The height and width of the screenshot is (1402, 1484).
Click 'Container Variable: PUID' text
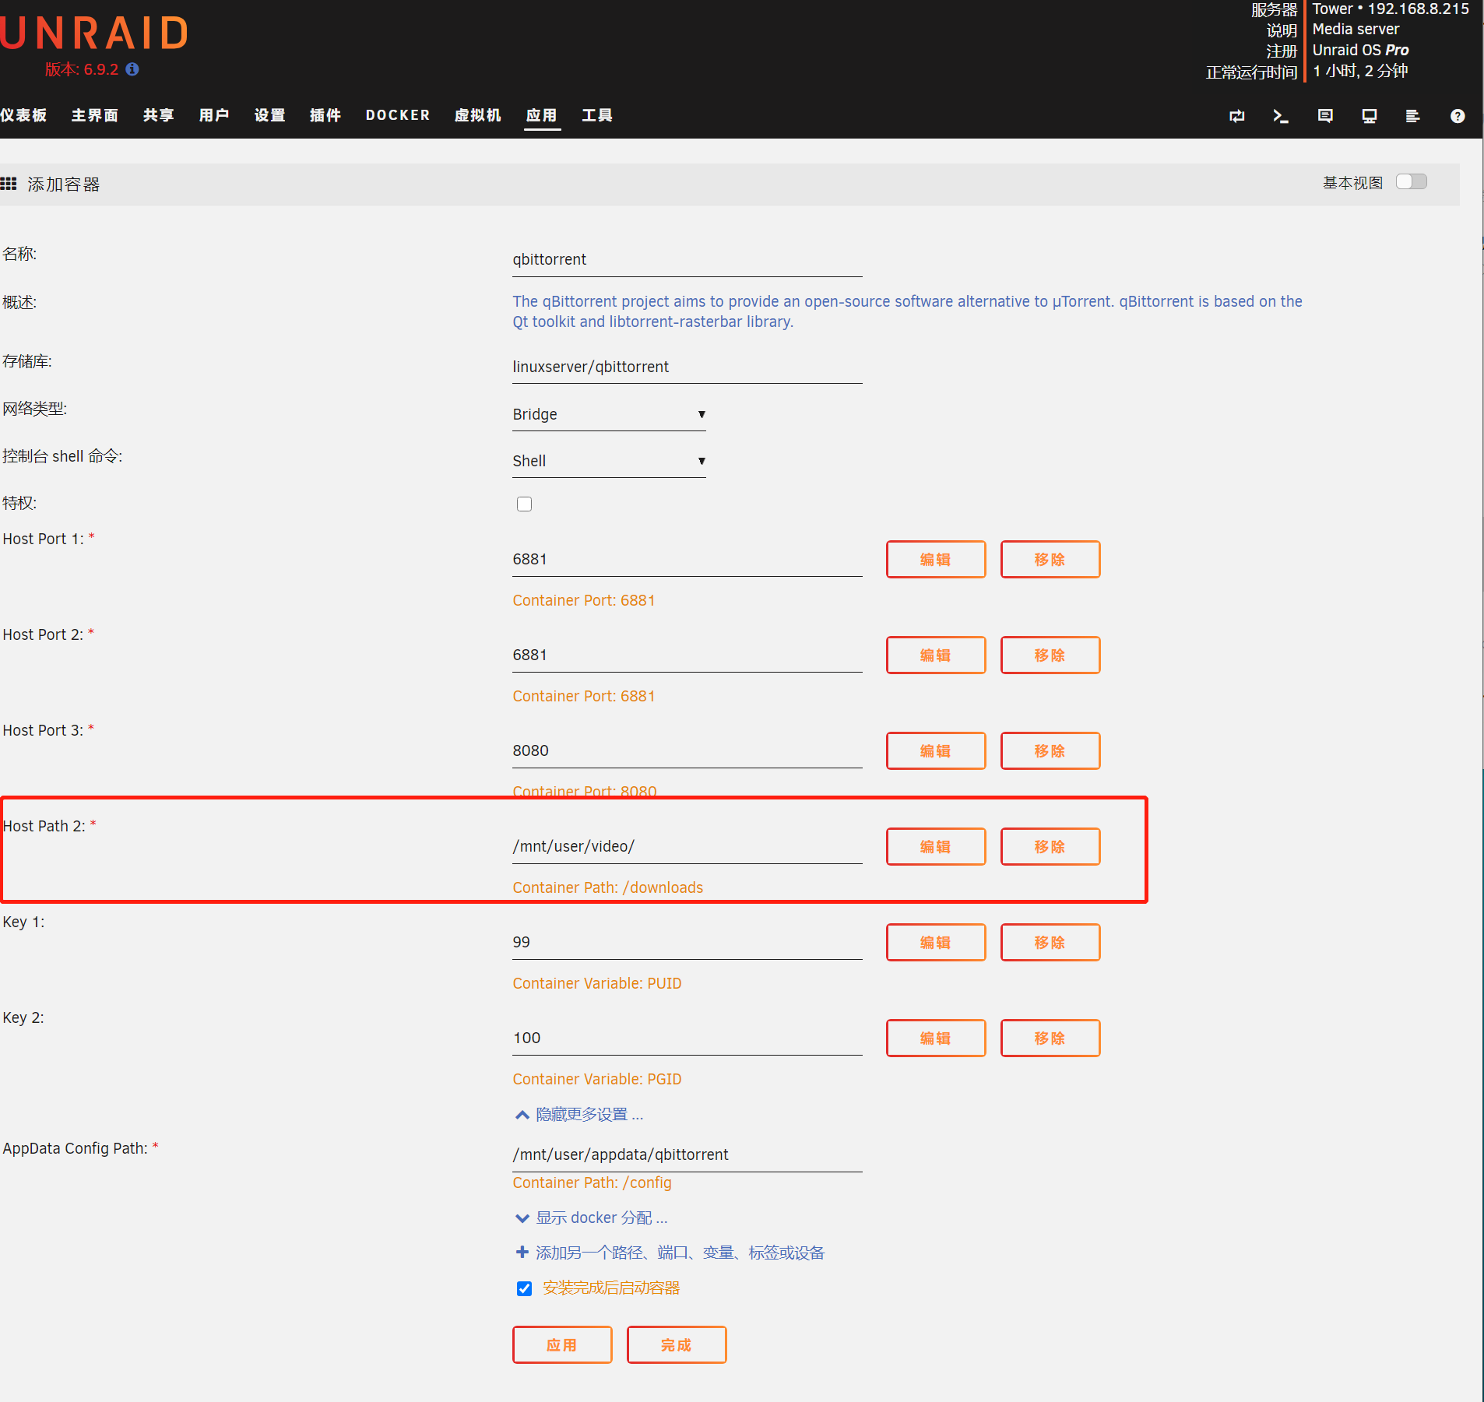(597, 983)
